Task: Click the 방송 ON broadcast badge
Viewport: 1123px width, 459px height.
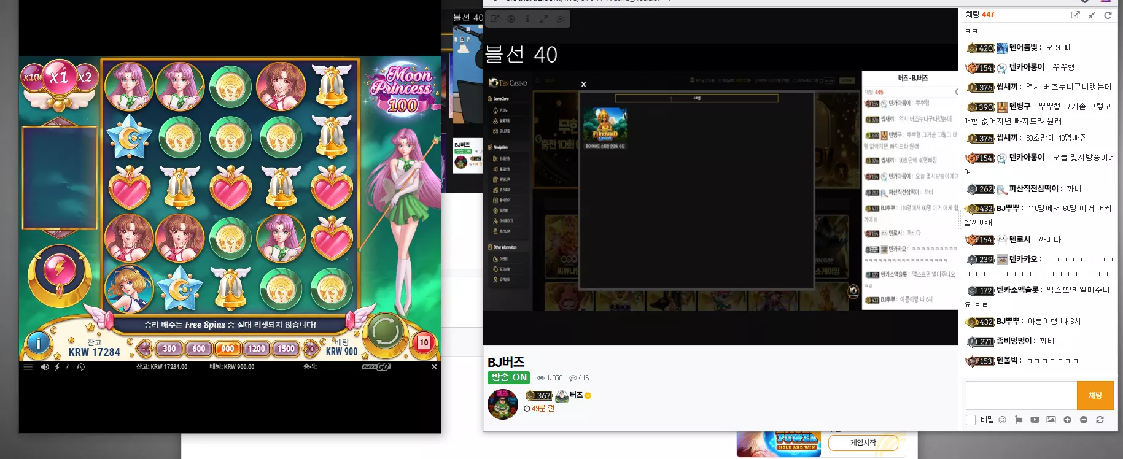Action: [x=509, y=377]
